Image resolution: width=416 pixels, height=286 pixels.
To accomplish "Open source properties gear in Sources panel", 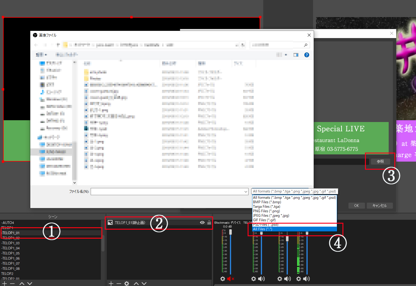I will coord(127,283).
